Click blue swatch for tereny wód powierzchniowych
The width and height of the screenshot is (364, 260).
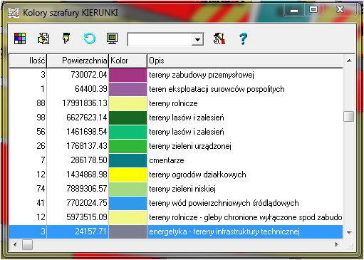pos(128,203)
